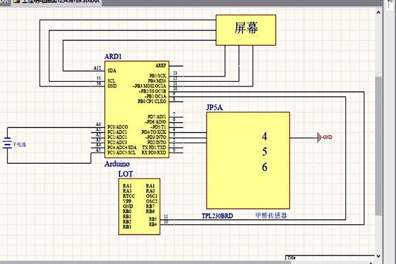Click the Arduino comment text label
The height and width of the screenshot is (264, 396).
click(117, 163)
